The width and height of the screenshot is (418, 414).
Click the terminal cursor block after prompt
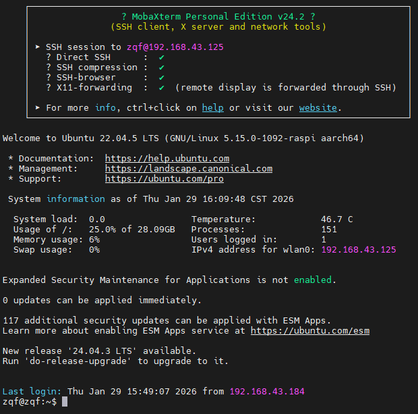point(65,402)
